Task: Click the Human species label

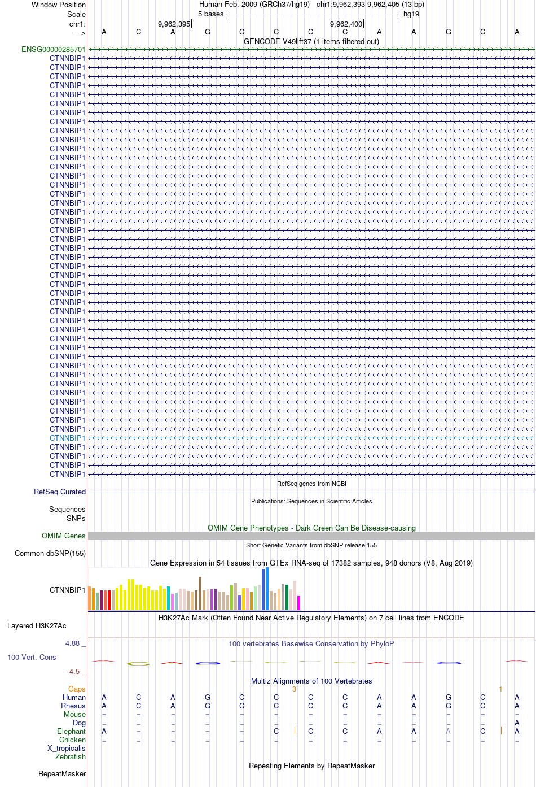Action: click(x=74, y=697)
